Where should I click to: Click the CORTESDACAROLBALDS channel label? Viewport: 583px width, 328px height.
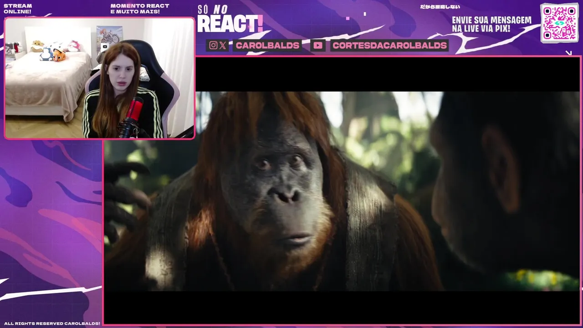pos(389,45)
